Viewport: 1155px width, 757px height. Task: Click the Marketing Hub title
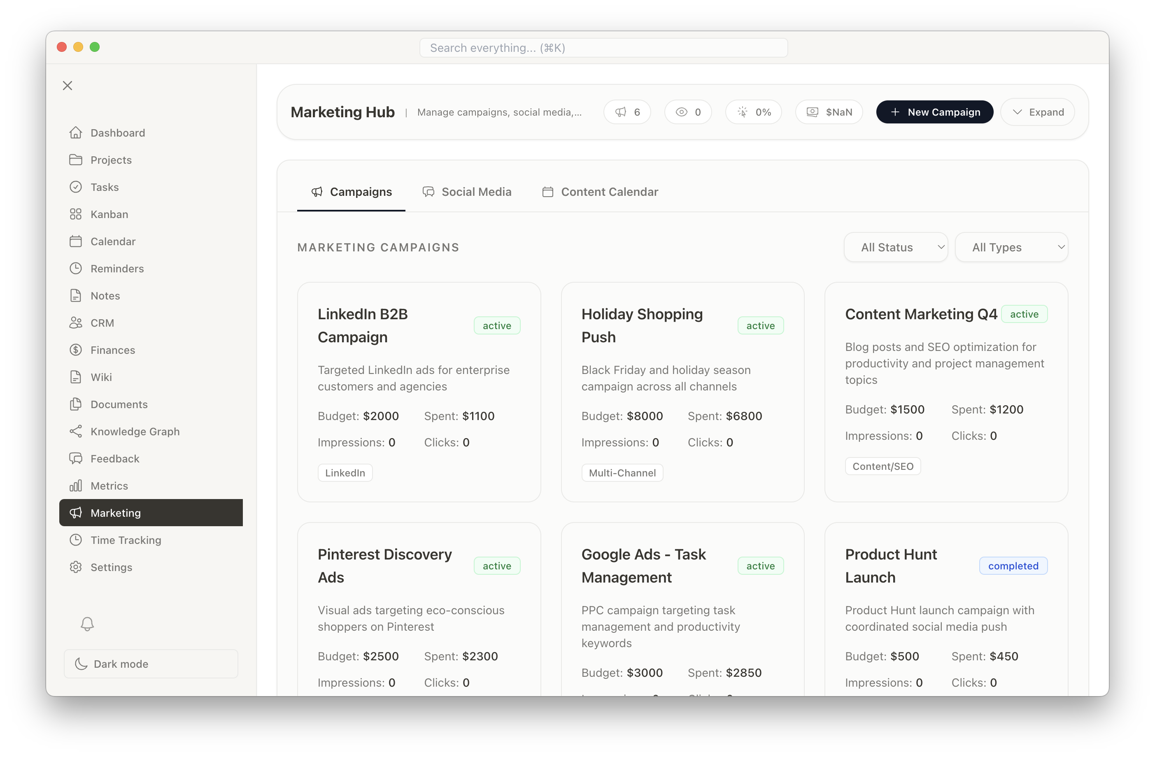pos(342,112)
